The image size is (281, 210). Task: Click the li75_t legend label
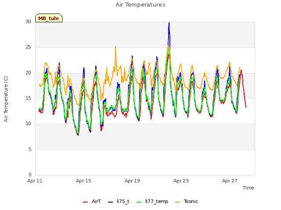click(123, 201)
